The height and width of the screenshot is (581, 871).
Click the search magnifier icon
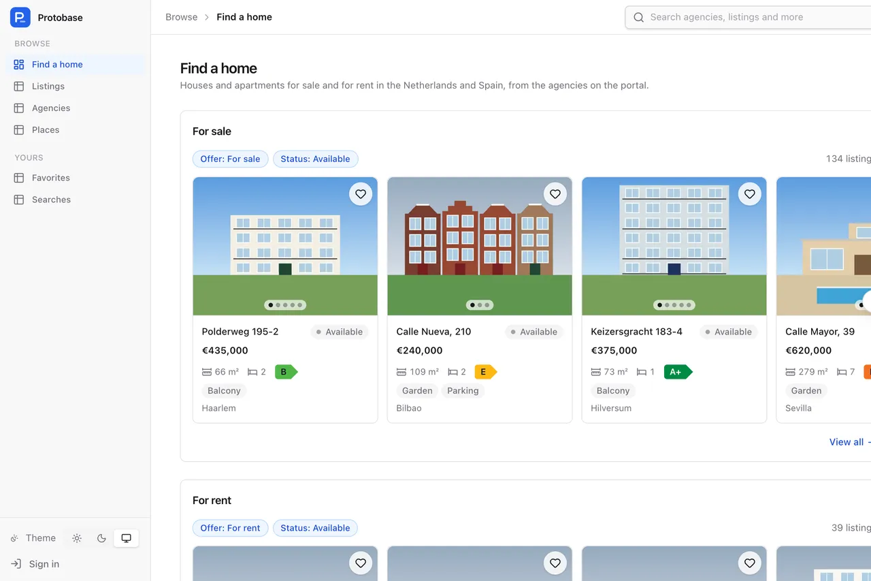pyautogui.click(x=638, y=18)
